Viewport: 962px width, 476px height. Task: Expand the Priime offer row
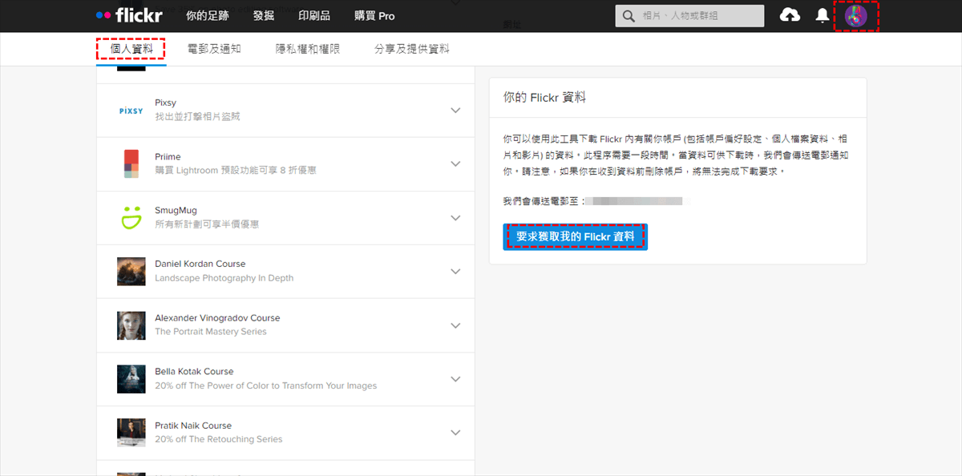tap(455, 163)
